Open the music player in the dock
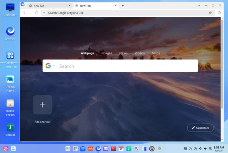Viewport: 228px width, 153px height. (129, 148)
